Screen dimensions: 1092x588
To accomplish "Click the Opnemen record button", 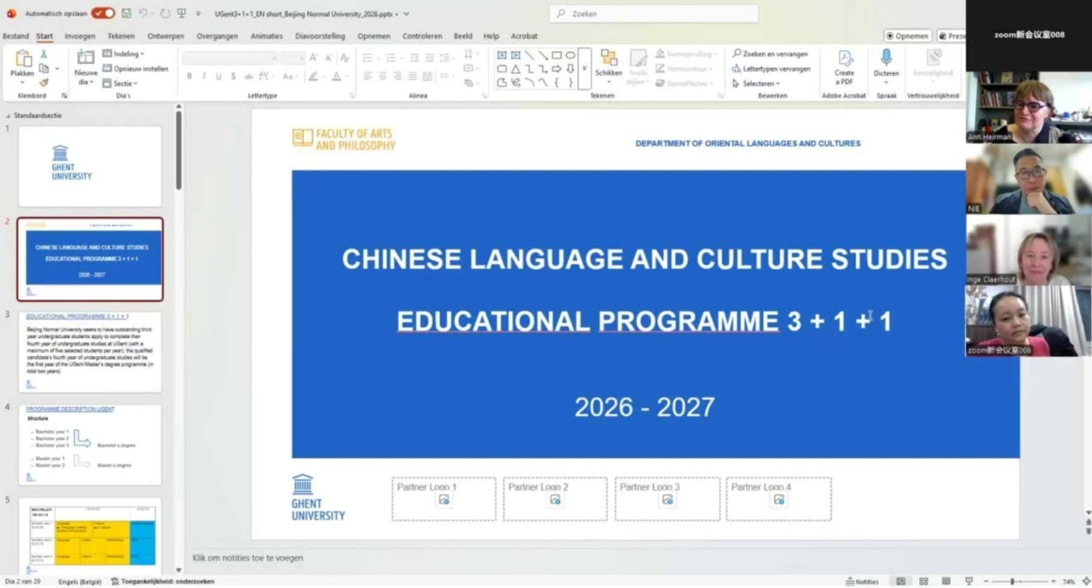I will (x=907, y=36).
